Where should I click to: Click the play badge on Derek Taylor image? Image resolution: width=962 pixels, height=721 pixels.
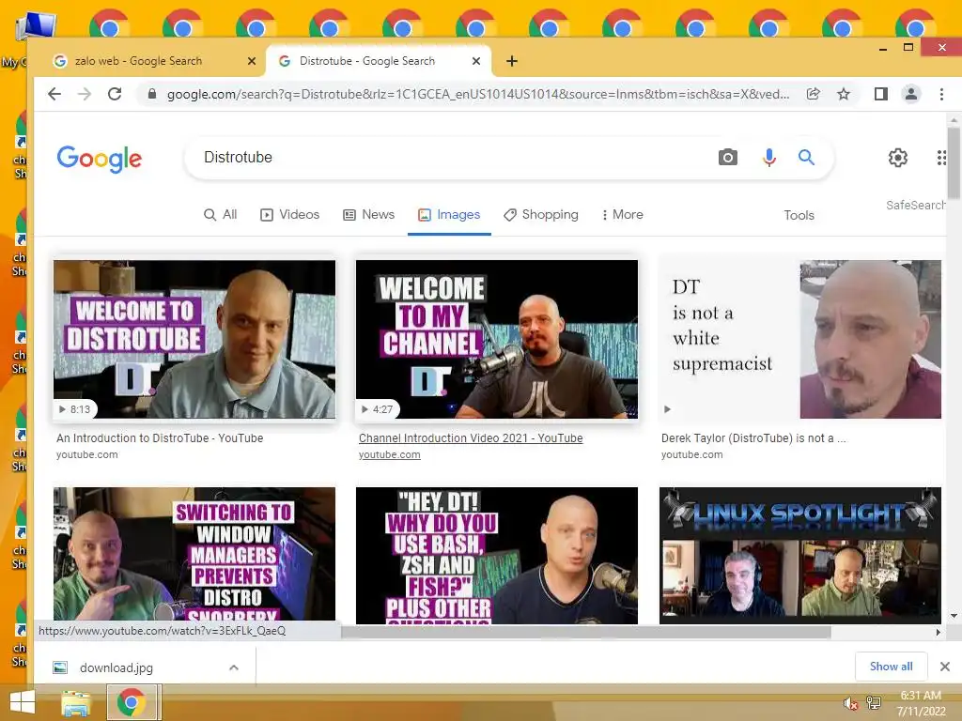point(668,409)
